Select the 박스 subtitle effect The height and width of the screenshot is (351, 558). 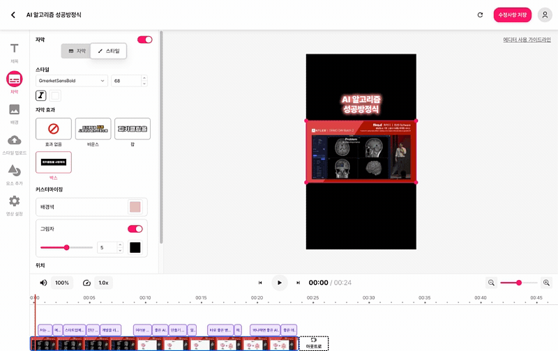pos(54,162)
